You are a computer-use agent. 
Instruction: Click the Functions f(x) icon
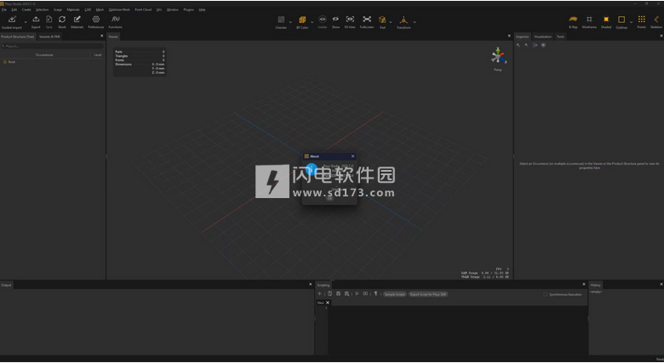pyautogui.click(x=115, y=19)
